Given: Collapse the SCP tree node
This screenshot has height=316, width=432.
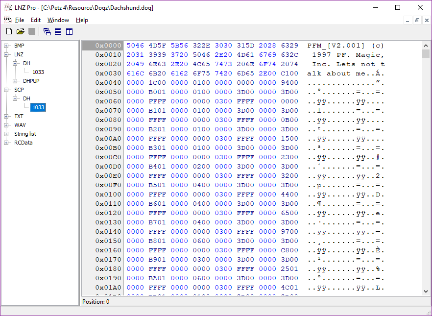Looking at the screenshot, I should 6,90.
